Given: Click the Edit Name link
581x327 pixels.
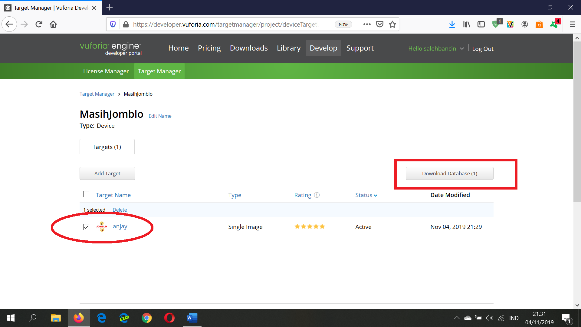Looking at the screenshot, I should pos(160,116).
